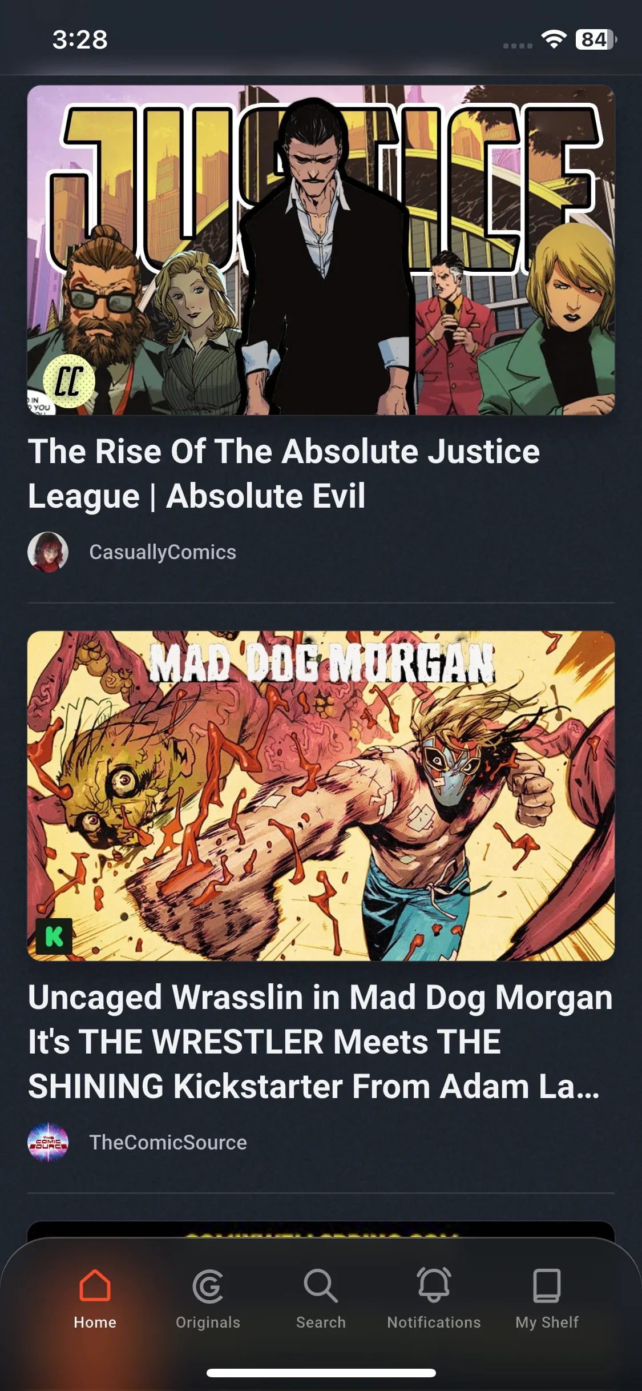The image size is (642, 1391).
Task: Visit the TheComicSource channel name
Action: (x=168, y=1143)
